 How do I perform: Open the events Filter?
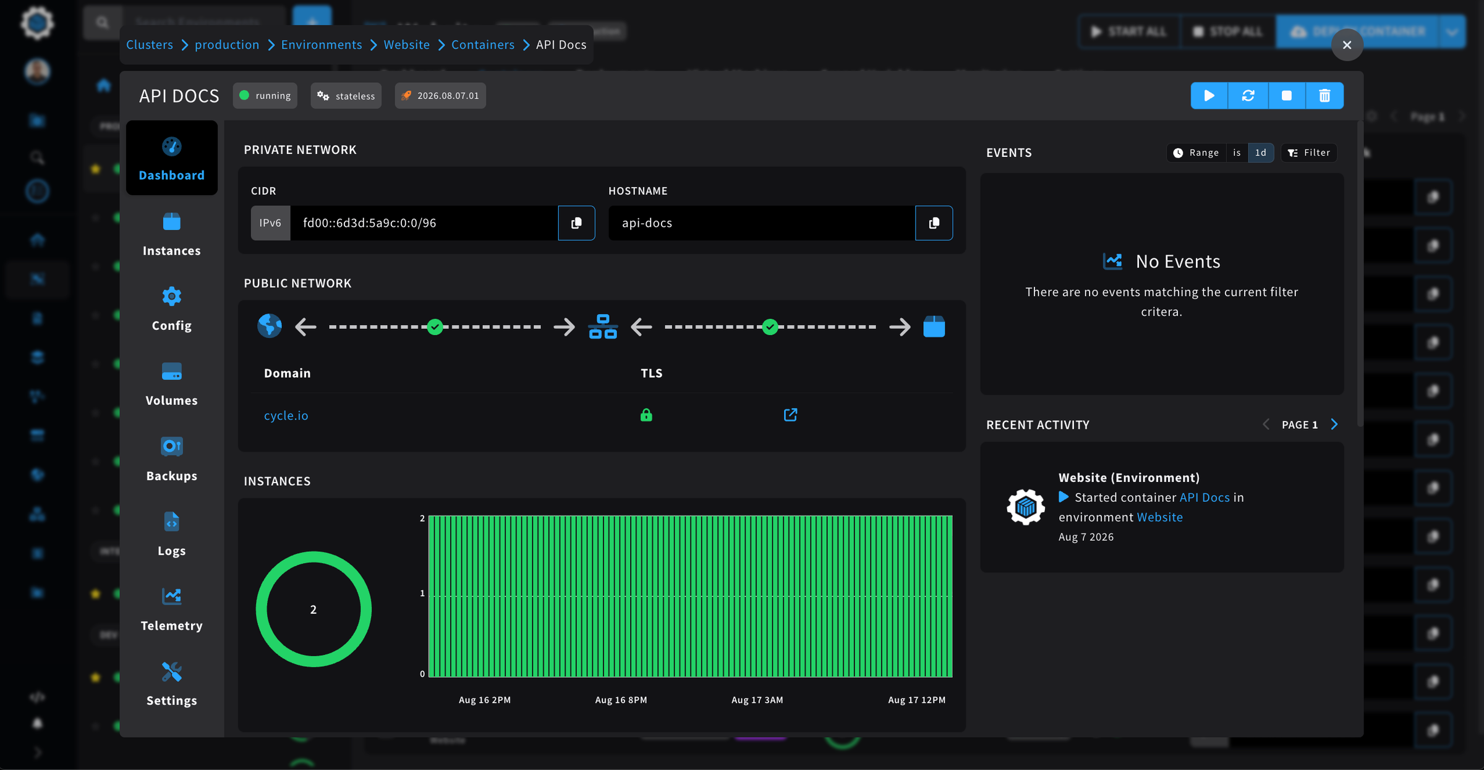(x=1309, y=153)
